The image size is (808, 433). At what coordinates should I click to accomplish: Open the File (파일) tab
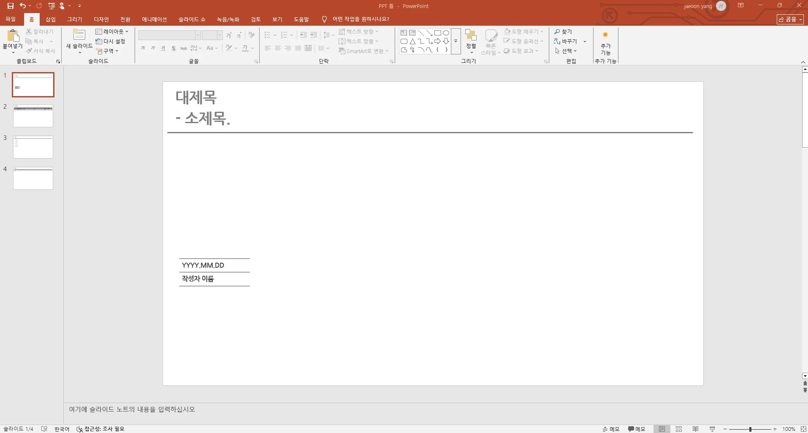click(11, 19)
